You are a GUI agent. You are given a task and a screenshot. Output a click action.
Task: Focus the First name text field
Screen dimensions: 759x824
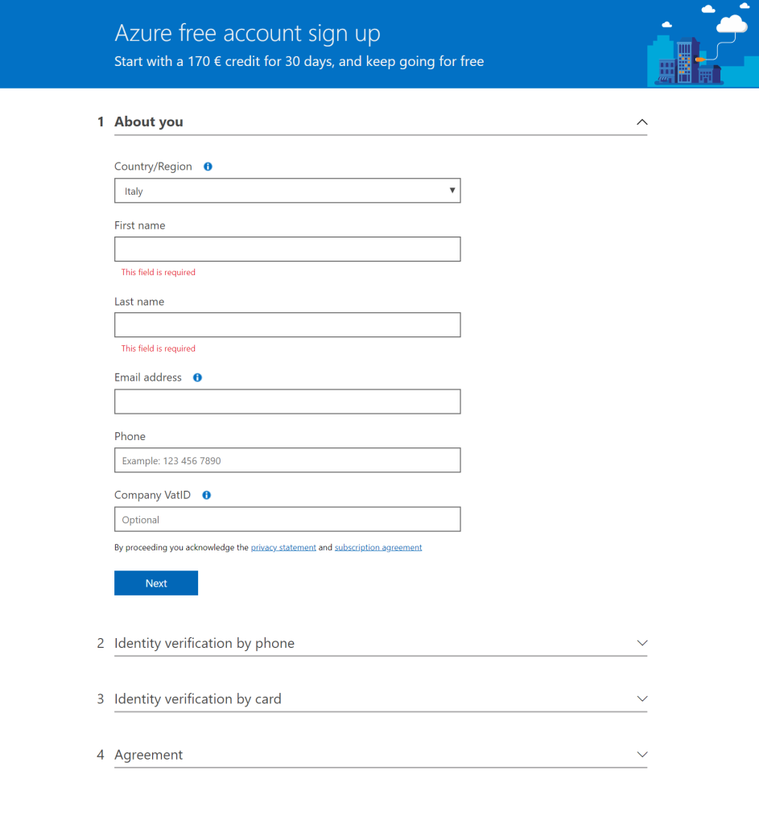(287, 249)
